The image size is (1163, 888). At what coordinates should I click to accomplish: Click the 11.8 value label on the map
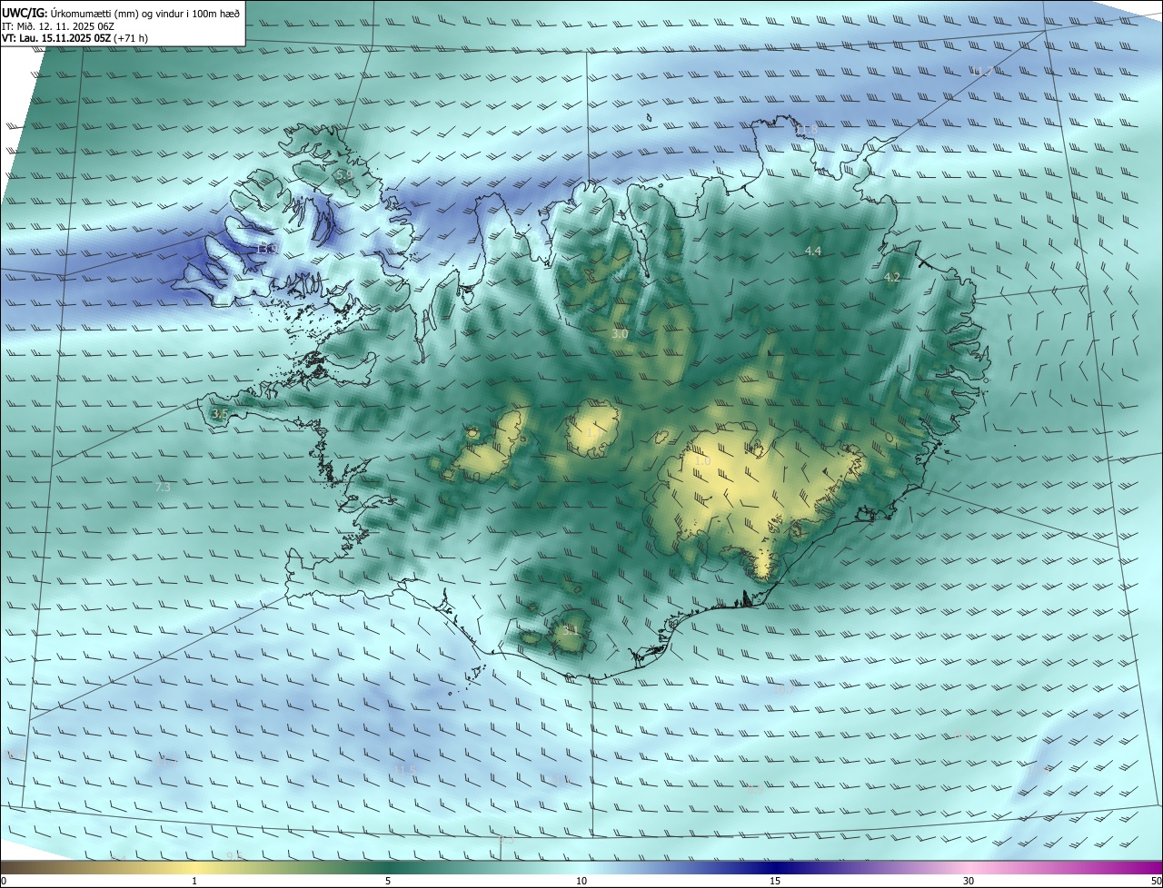click(806, 130)
